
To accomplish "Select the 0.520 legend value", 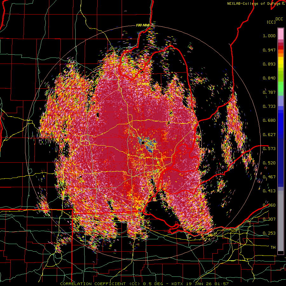I will click(x=269, y=163).
